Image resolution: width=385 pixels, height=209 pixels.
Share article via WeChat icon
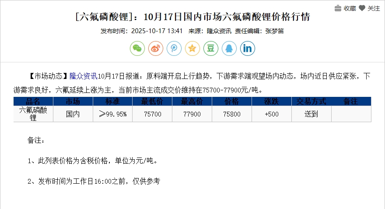tap(137, 48)
